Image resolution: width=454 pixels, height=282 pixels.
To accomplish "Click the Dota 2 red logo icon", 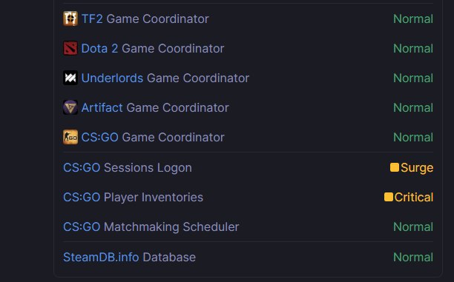I will 70,48.
